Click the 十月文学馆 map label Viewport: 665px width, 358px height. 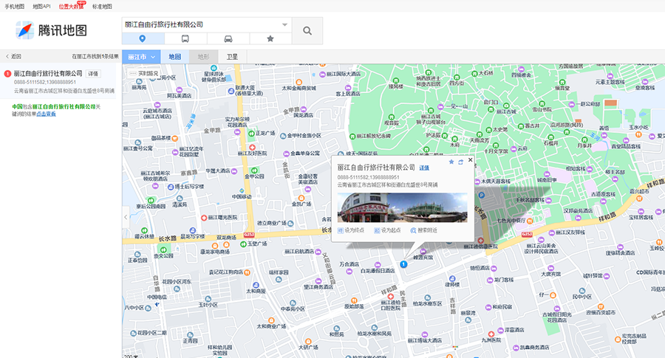point(496,151)
